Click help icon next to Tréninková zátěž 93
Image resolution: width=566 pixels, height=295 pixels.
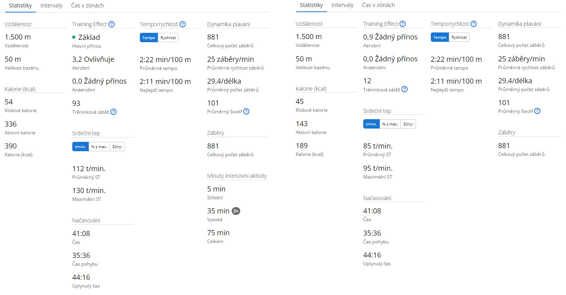click(x=113, y=112)
